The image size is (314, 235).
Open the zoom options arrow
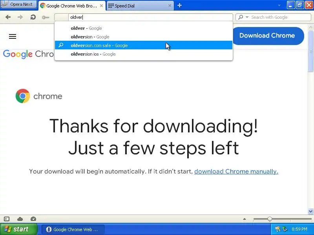(245, 219)
